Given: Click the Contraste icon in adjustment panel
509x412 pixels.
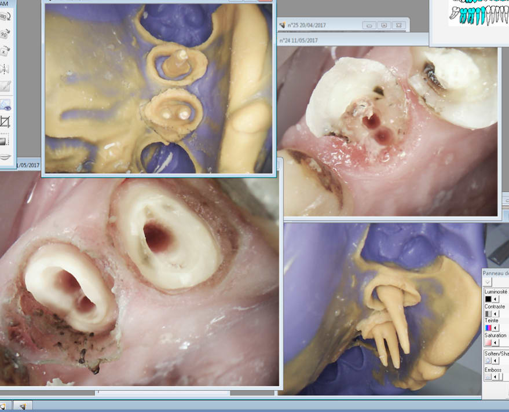Looking at the screenshot, I should click(x=488, y=314).
